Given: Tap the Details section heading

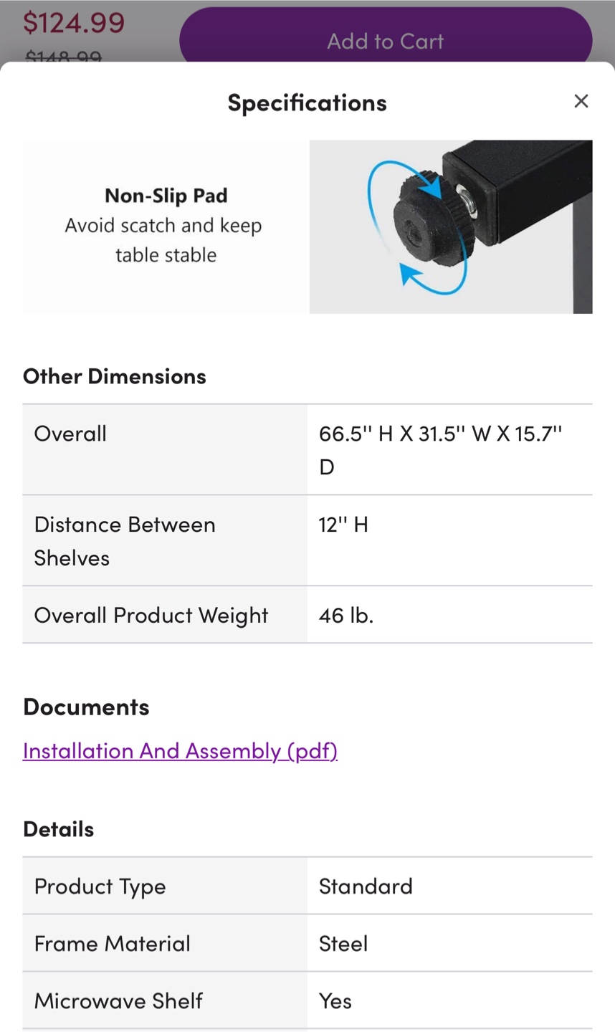Looking at the screenshot, I should [59, 829].
